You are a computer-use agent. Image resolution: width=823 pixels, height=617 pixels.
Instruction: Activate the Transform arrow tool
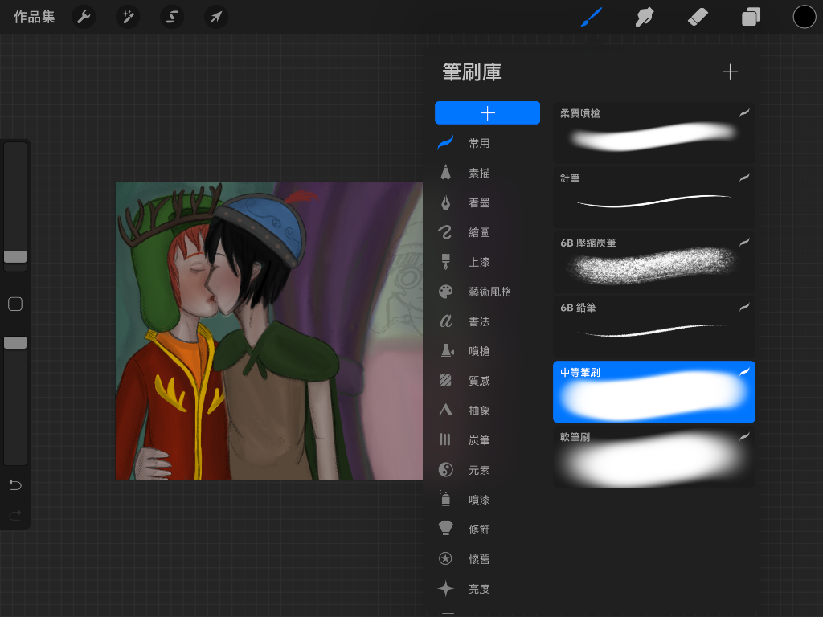pos(215,18)
